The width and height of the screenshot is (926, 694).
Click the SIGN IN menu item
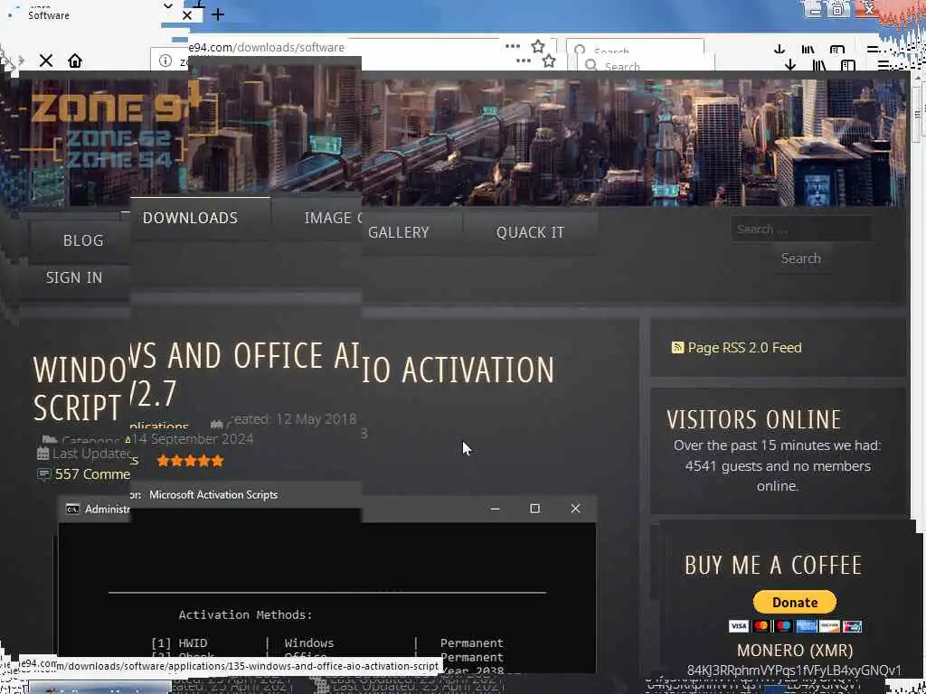[74, 277]
